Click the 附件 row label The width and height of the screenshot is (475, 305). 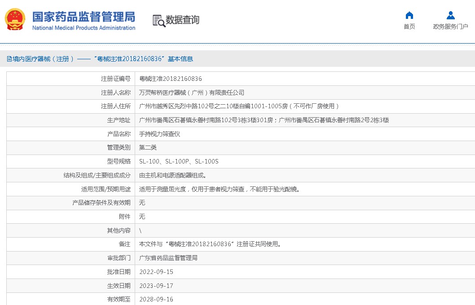coord(124,217)
